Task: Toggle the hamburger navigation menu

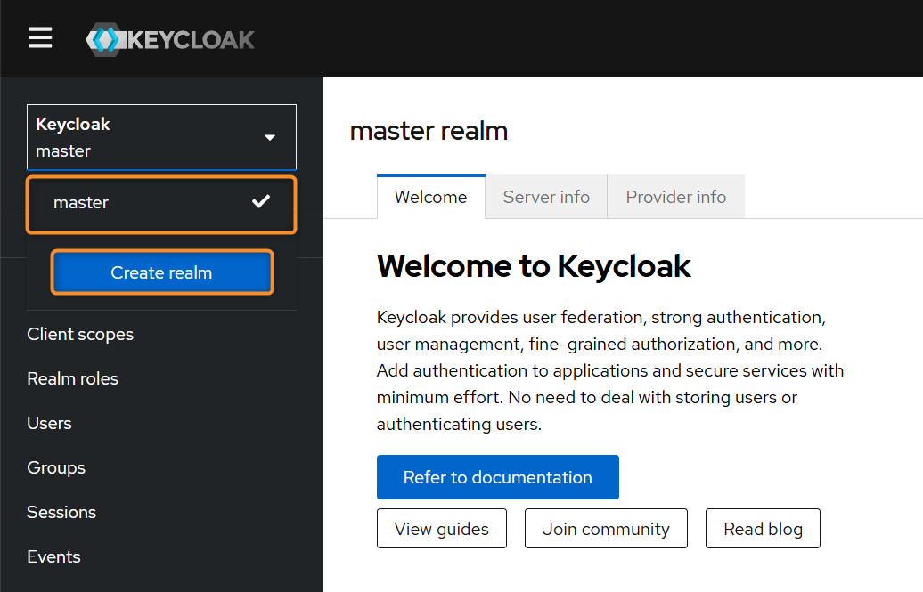Action: coord(40,38)
